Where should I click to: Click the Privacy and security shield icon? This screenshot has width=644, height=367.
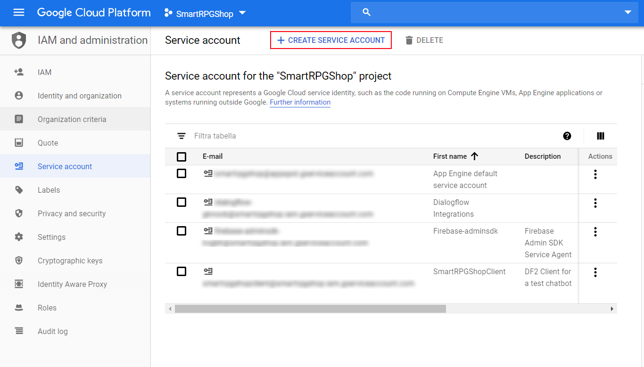19,213
